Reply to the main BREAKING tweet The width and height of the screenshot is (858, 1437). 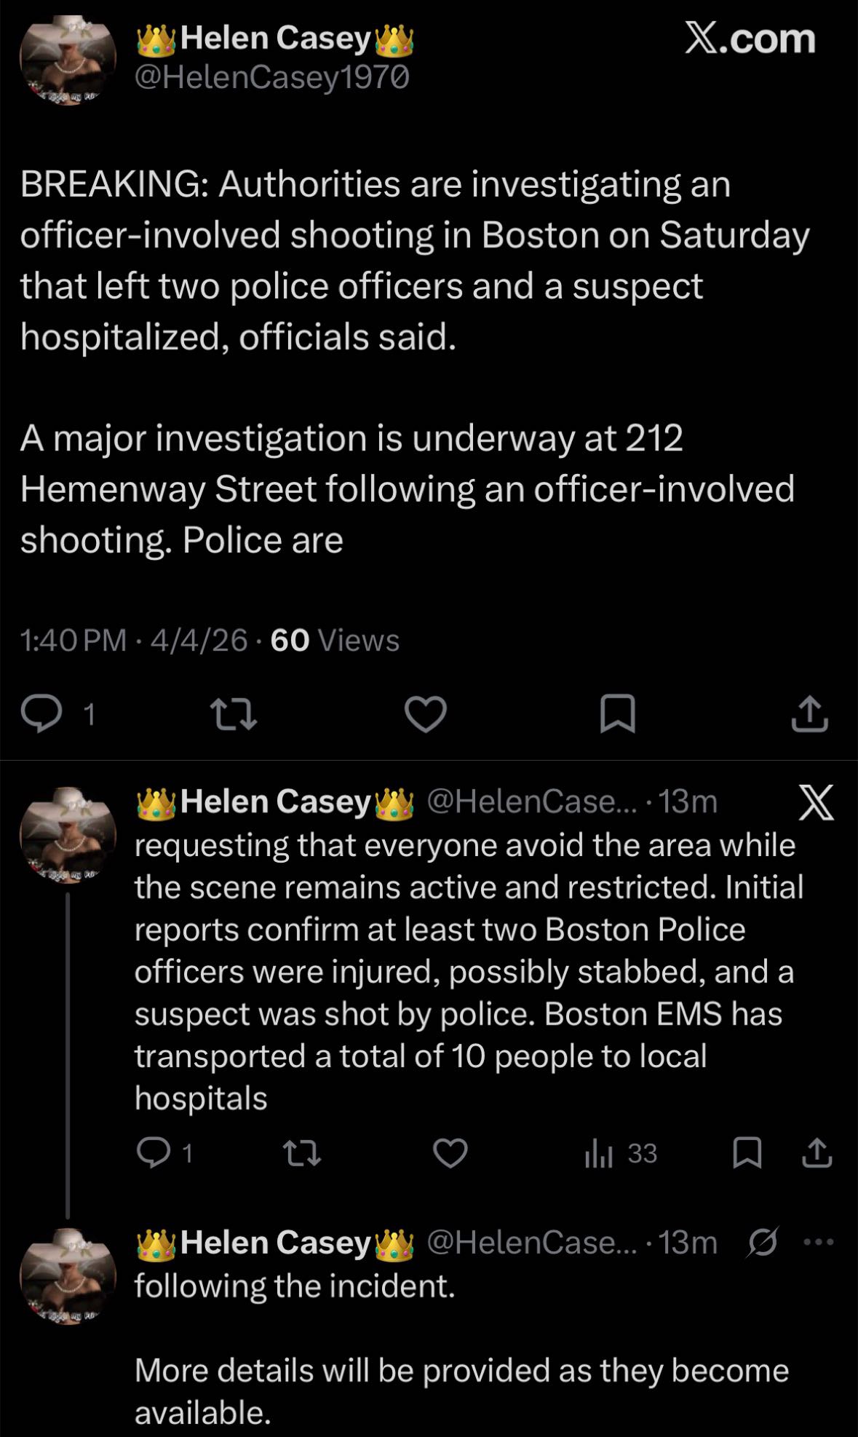[41, 713]
